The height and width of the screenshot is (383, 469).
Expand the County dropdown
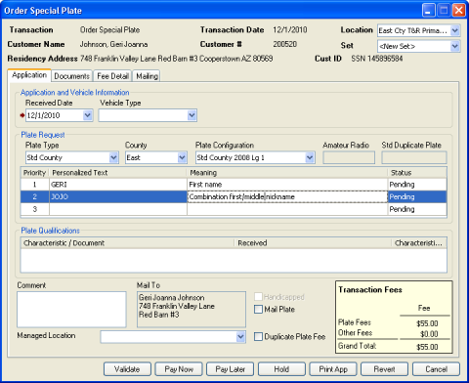(x=182, y=157)
